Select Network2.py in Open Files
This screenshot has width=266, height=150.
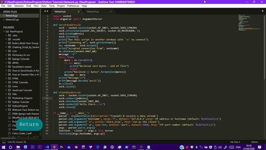click(x=12, y=20)
